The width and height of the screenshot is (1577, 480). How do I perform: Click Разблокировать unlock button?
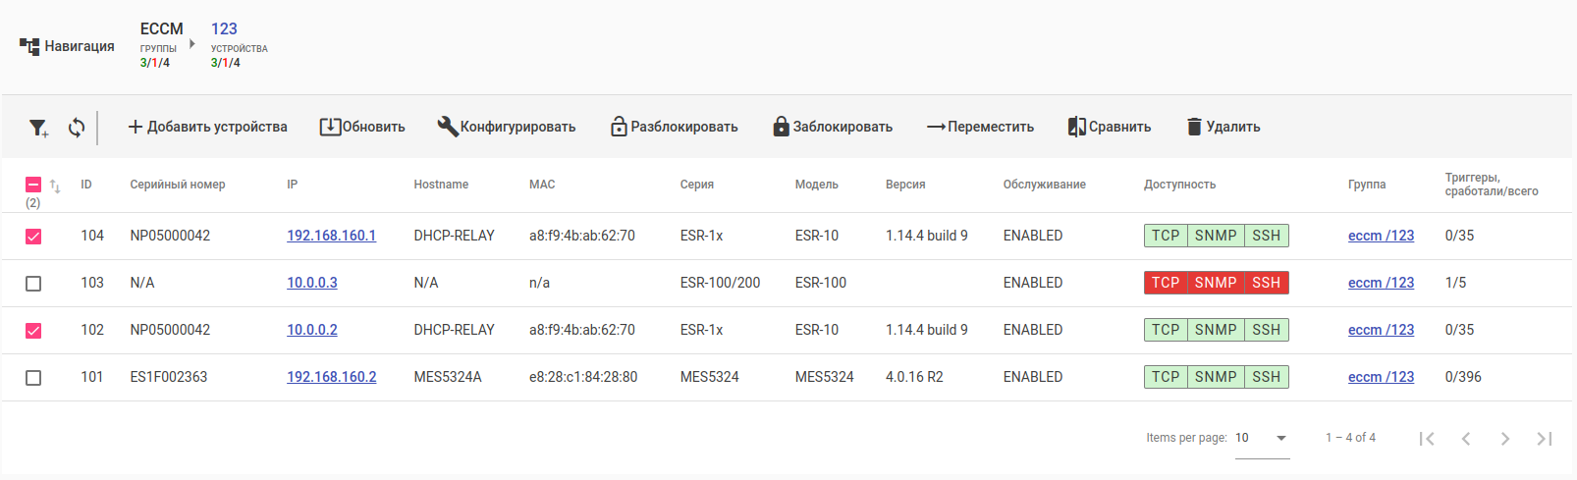(x=674, y=127)
